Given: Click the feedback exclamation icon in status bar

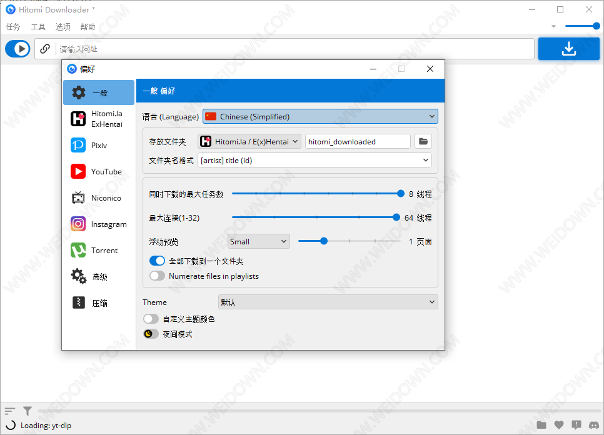Looking at the screenshot, I should [576, 425].
